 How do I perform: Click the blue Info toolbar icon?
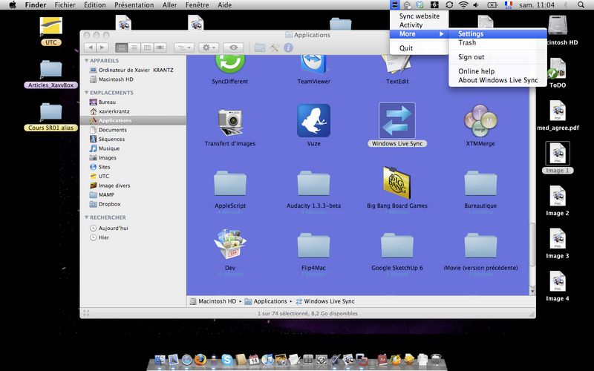coord(288,47)
